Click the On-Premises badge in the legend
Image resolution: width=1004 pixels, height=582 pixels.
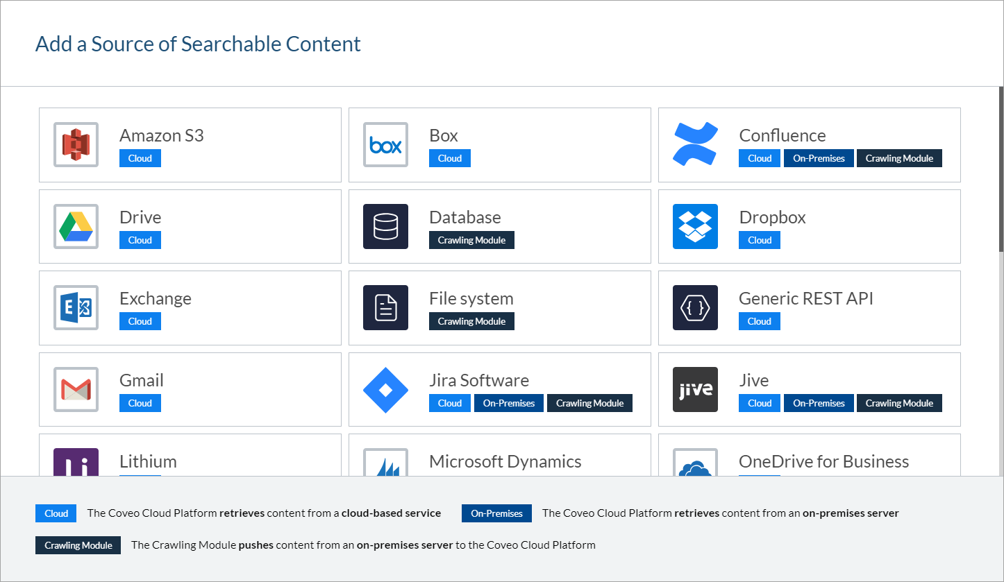tap(496, 513)
